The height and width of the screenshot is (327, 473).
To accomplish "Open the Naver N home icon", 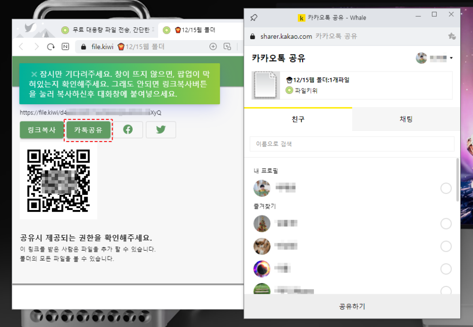I will coord(65,47).
